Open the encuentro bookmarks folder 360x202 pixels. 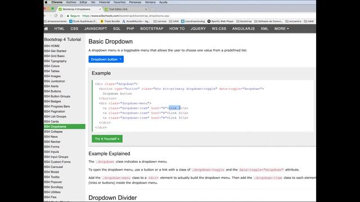tap(293, 21)
